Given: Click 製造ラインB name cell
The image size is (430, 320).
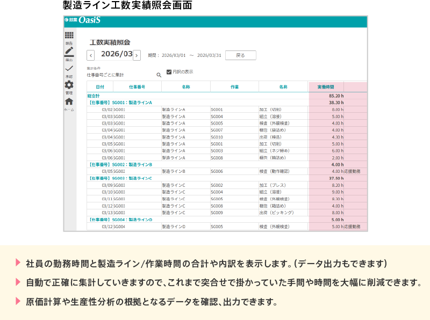Looking at the screenshot, I should point(174,171).
